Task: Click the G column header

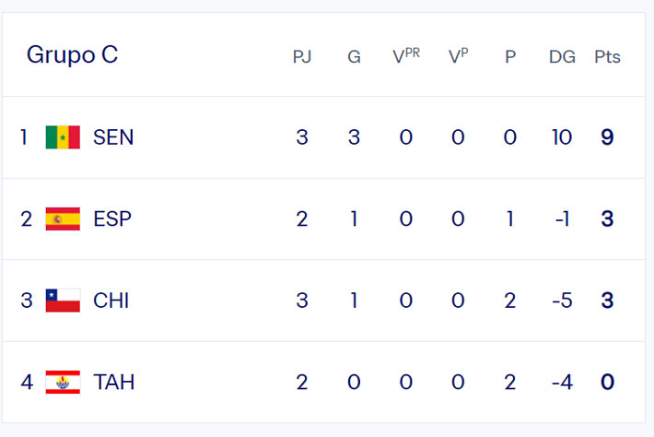Action: point(354,57)
